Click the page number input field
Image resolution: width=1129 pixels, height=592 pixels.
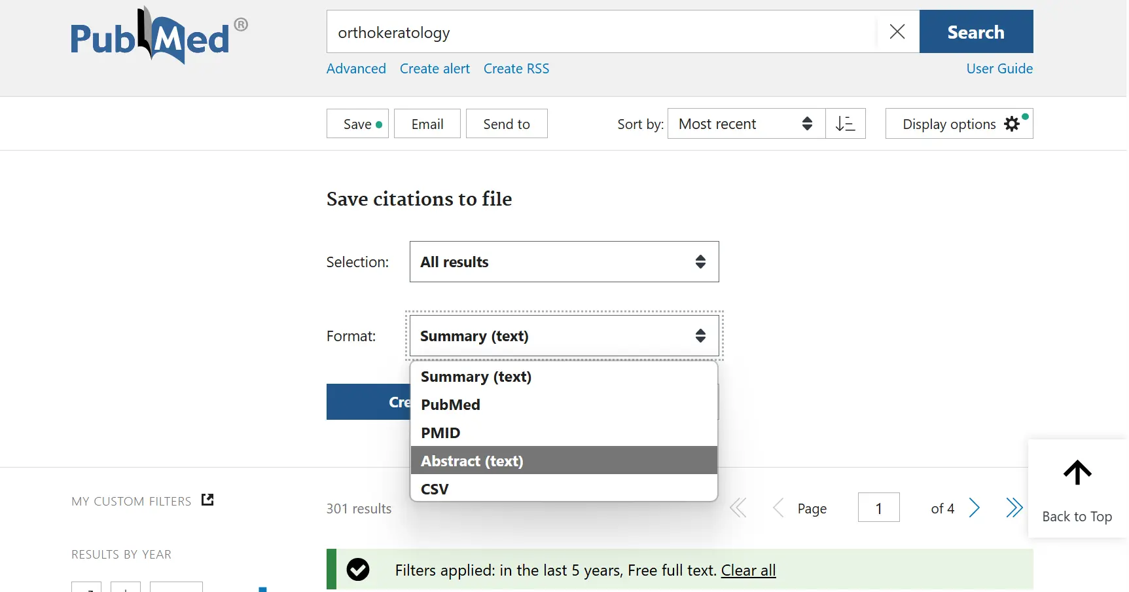878,508
